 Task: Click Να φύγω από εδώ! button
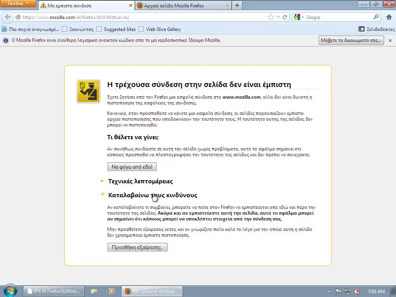tap(132, 167)
